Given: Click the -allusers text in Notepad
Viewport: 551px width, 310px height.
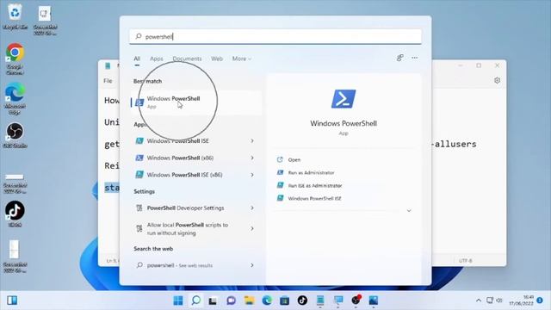Looking at the screenshot, I should point(454,144).
